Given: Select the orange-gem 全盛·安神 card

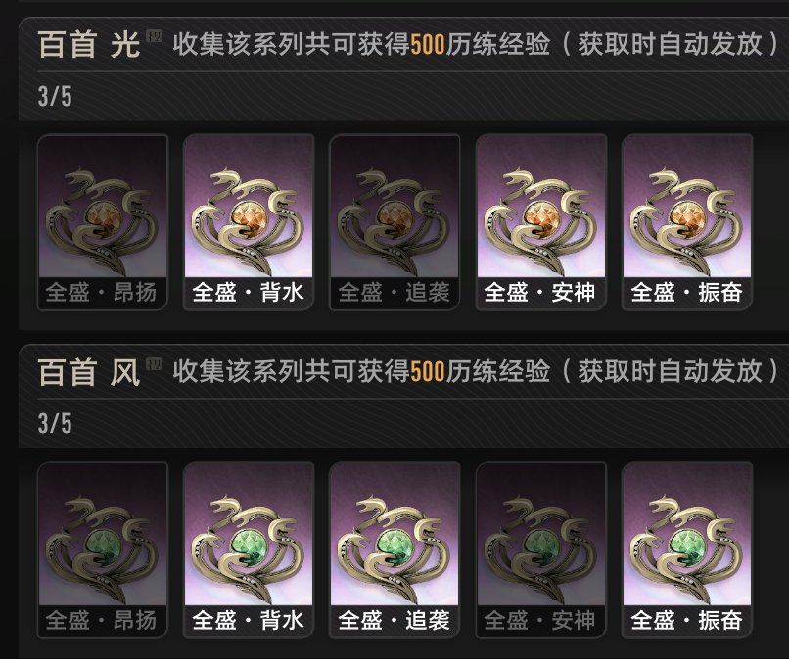Looking at the screenshot, I should coord(541,222).
